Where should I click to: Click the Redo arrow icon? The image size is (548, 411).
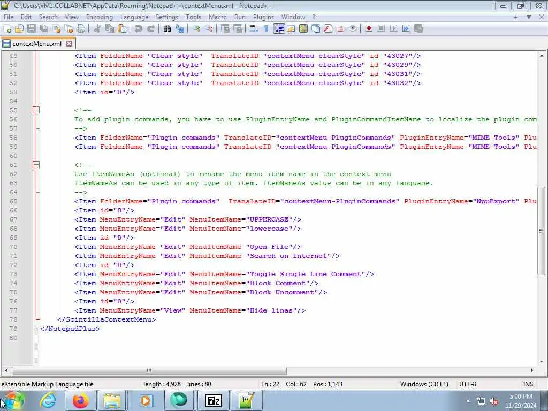151,29
